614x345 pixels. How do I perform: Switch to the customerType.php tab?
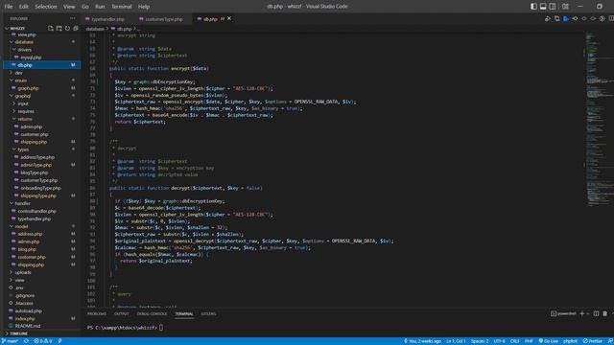pyautogui.click(x=164, y=19)
